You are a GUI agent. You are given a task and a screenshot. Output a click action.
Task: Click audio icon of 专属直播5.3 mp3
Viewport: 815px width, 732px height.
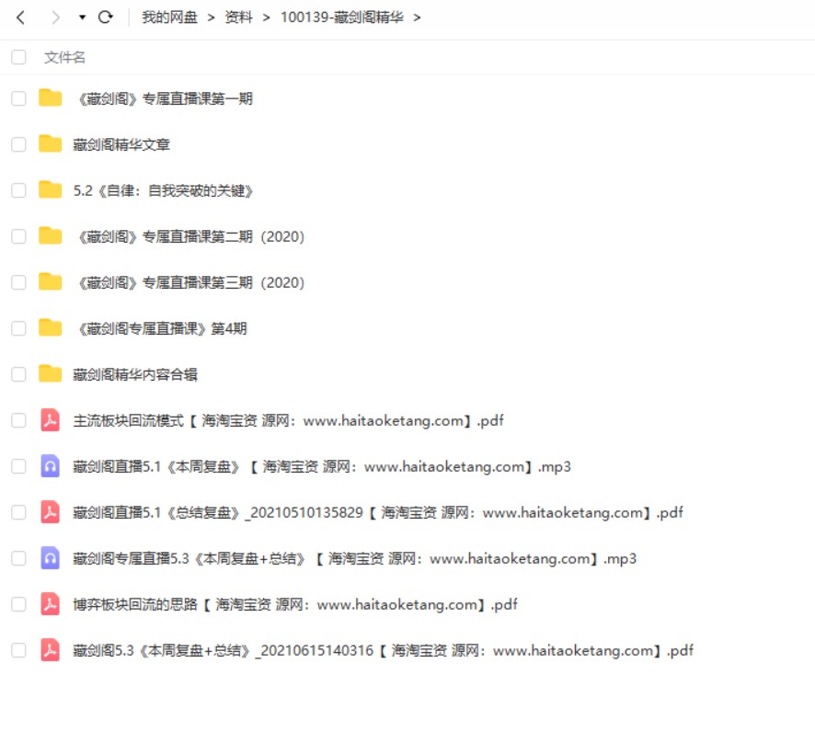(x=51, y=558)
